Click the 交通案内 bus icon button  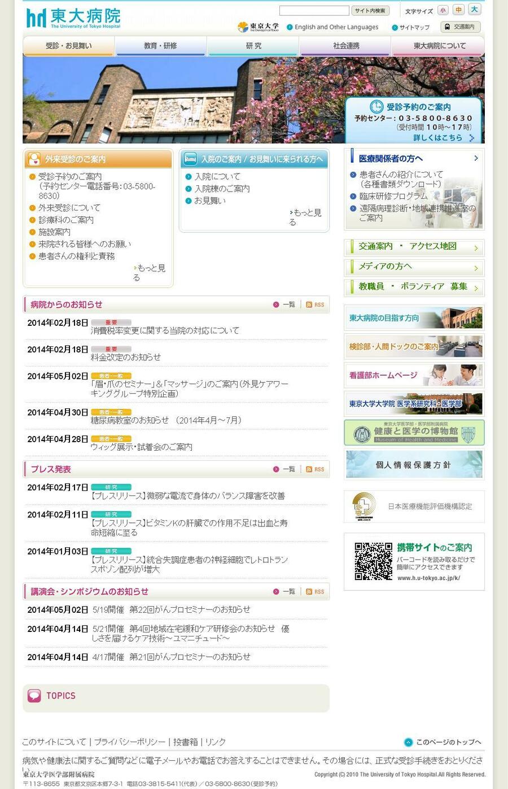click(x=460, y=27)
